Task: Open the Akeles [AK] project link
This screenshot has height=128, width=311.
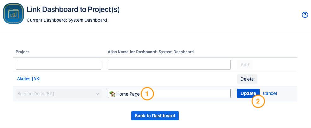Action: click(29, 79)
